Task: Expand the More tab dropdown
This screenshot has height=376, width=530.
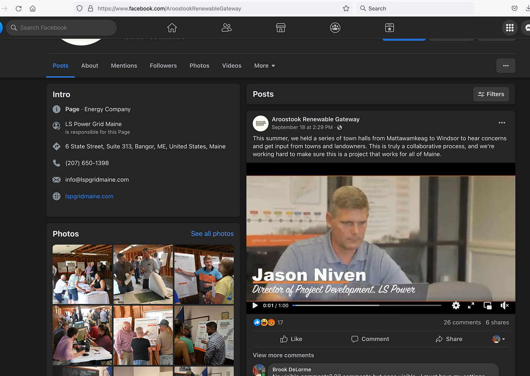Action: pyautogui.click(x=265, y=66)
